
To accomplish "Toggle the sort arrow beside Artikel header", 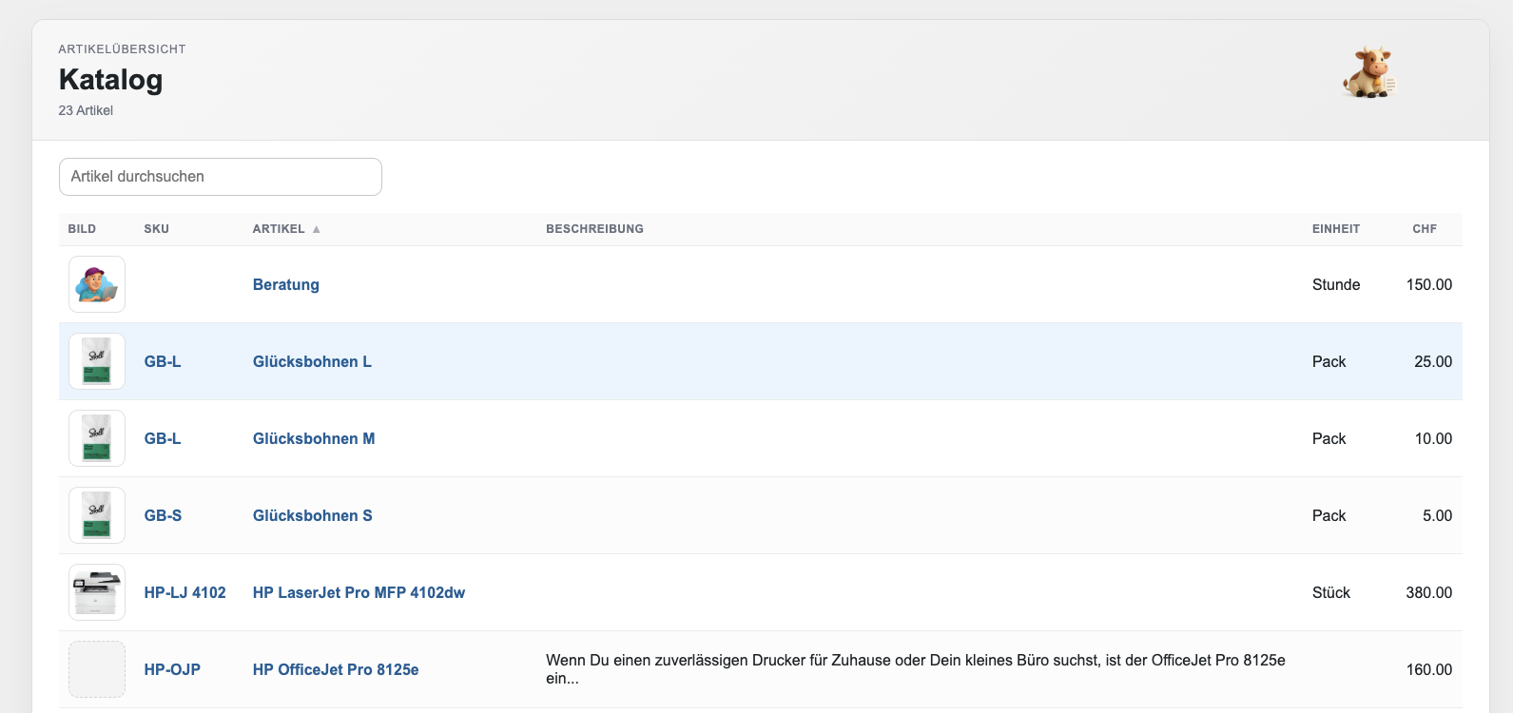I will tap(317, 229).
